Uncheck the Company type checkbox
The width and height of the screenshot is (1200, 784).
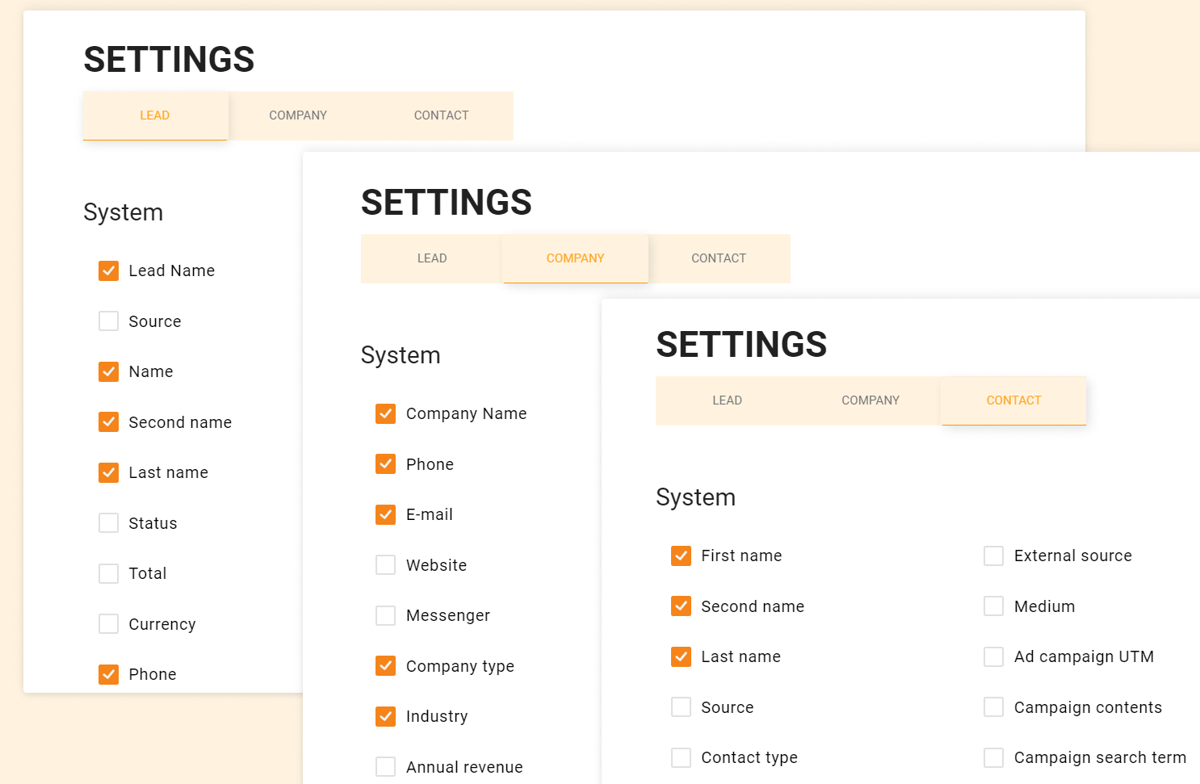[x=386, y=666]
